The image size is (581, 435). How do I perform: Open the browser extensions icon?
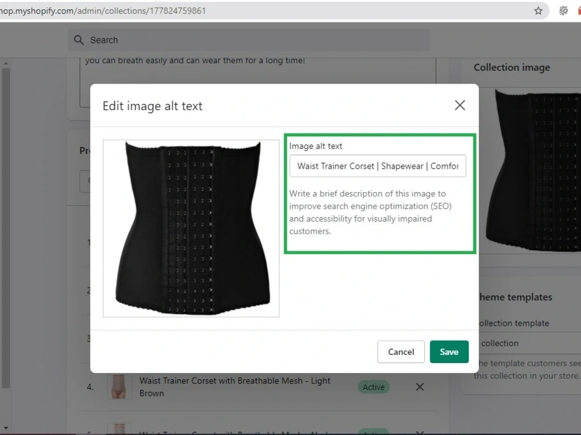(563, 10)
